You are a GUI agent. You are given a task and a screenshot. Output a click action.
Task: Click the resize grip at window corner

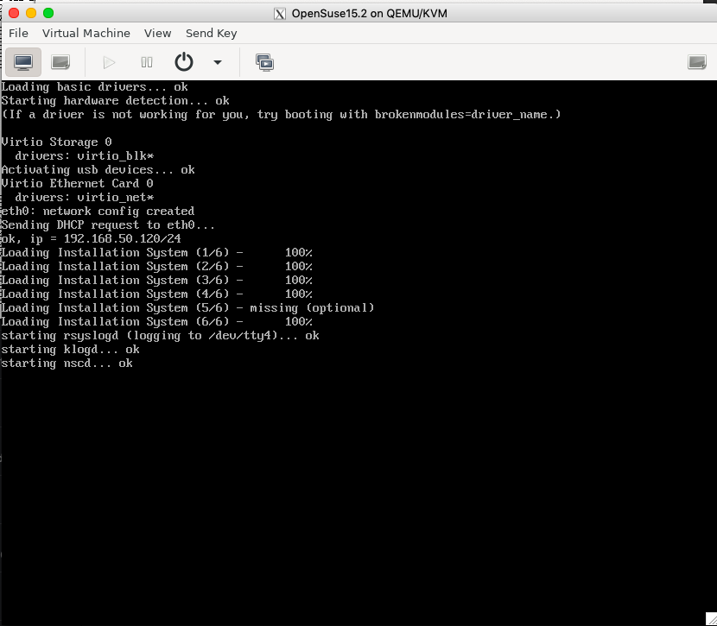click(711, 620)
